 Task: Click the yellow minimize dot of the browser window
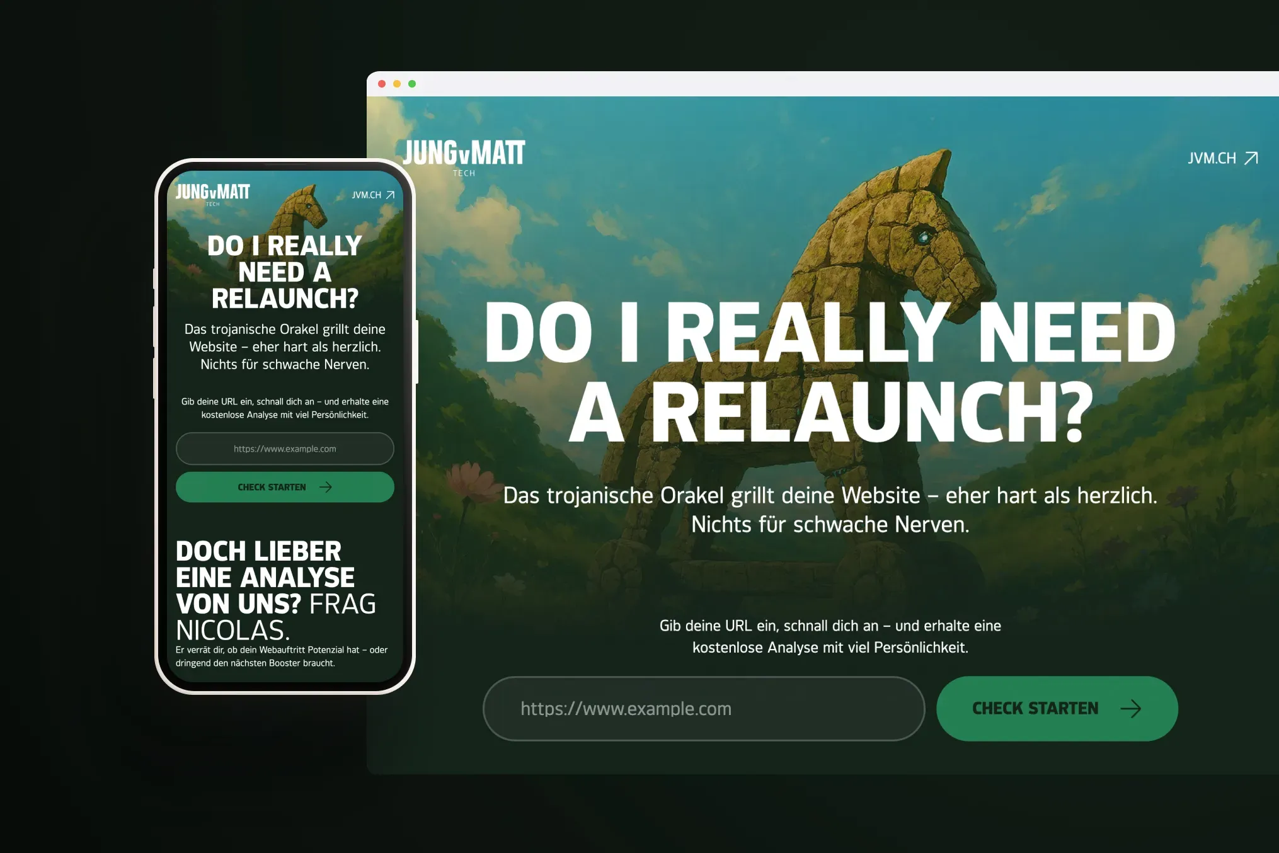[x=396, y=83]
